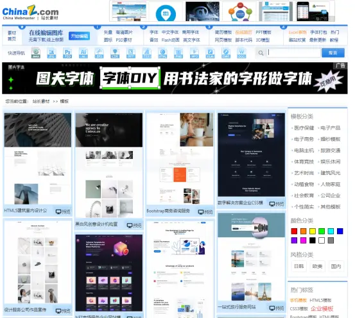Open the 中文字体 menu item
The width and height of the screenshot is (355, 318).
click(x=170, y=32)
